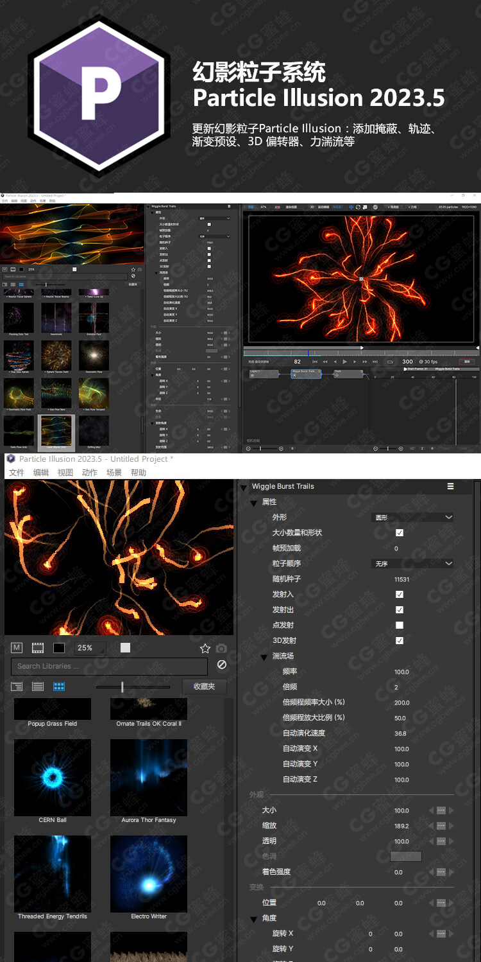
Task: Open the 25% zoom dropdown in enlarged panel
Action: 90,648
